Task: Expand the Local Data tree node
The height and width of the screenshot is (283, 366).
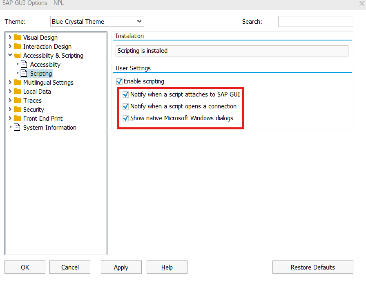Action: coord(10,91)
